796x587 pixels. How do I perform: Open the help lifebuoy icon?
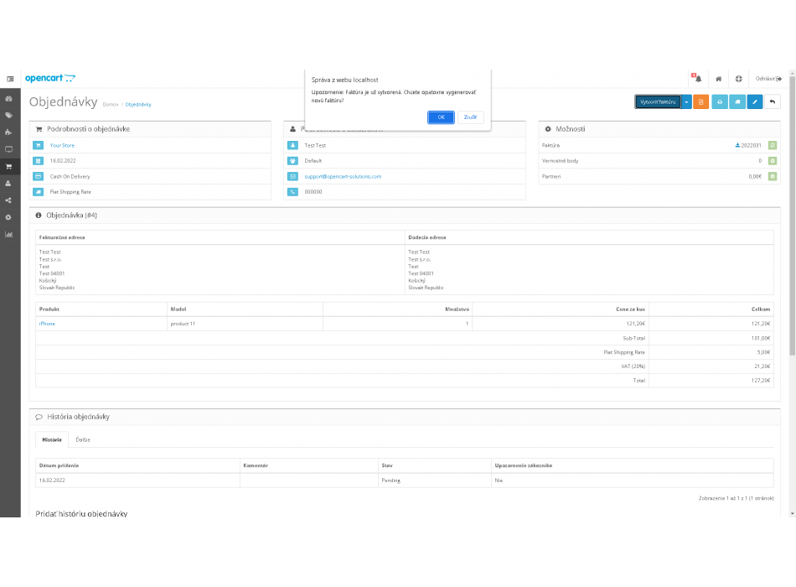point(739,79)
